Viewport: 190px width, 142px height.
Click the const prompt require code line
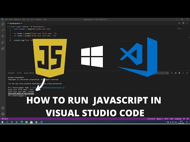pyautogui.click(x=32, y=29)
